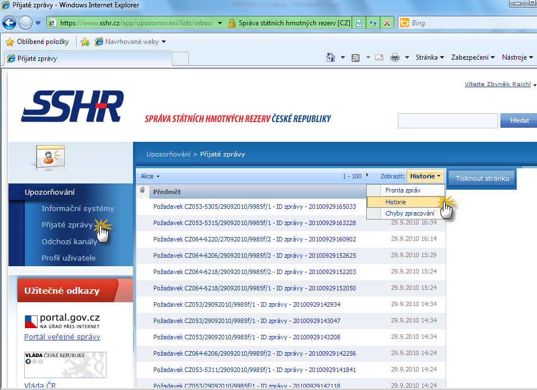Open message ID zprávy 20100929143047

[247, 321]
